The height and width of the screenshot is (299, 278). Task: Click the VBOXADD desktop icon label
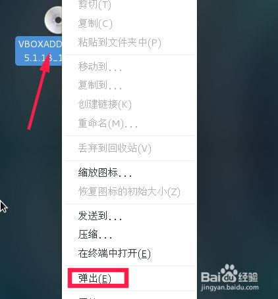pos(39,51)
